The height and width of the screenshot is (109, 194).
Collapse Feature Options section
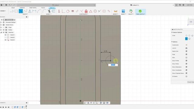click(172, 32)
